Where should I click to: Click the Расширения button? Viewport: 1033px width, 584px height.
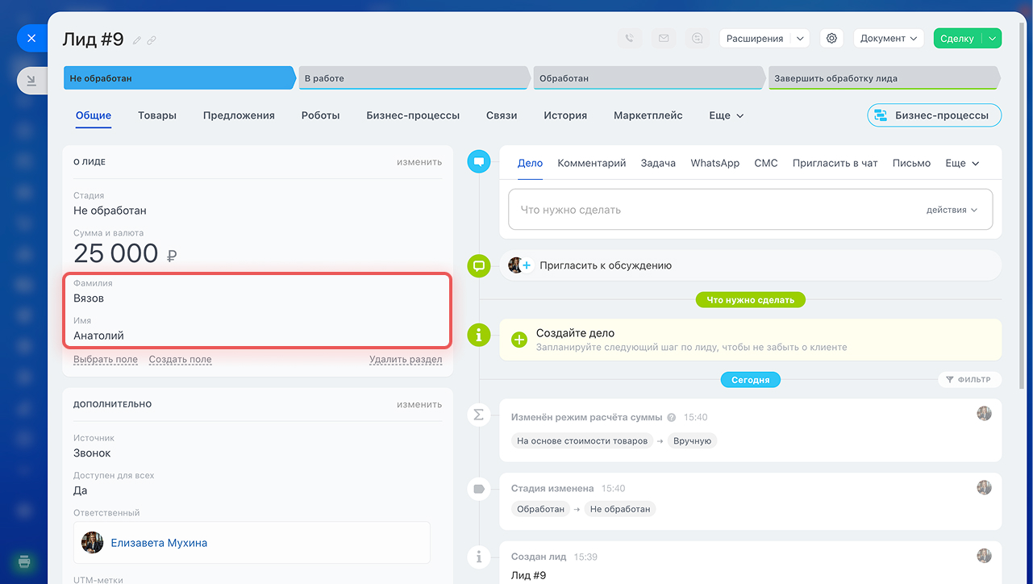click(x=755, y=38)
